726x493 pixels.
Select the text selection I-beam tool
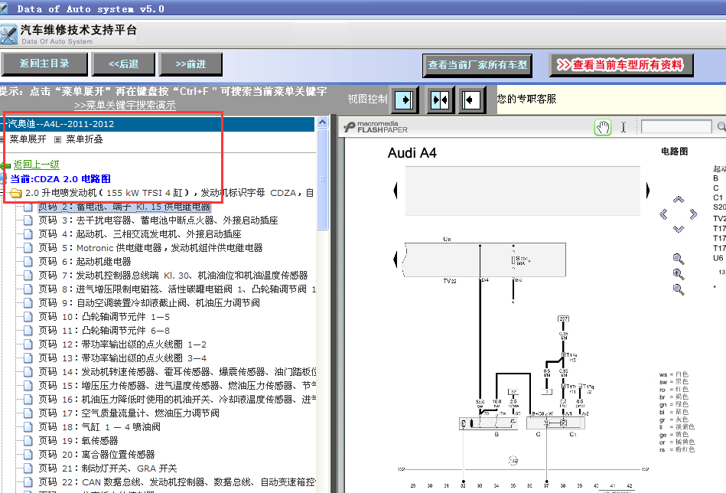623,127
